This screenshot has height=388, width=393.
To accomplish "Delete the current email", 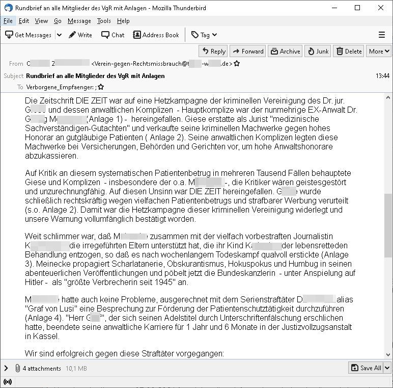I will click(348, 51).
